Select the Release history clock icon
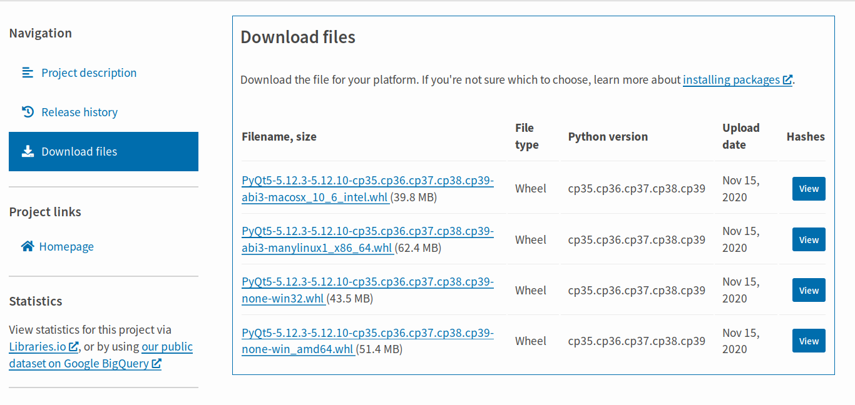 (28, 112)
